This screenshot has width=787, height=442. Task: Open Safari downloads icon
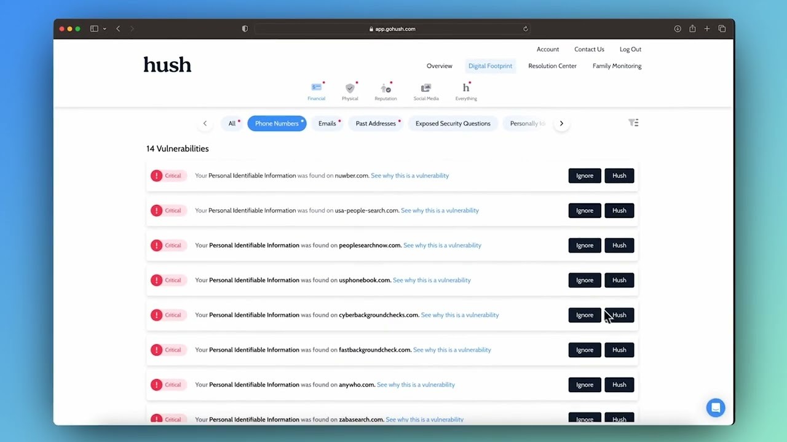(678, 29)
